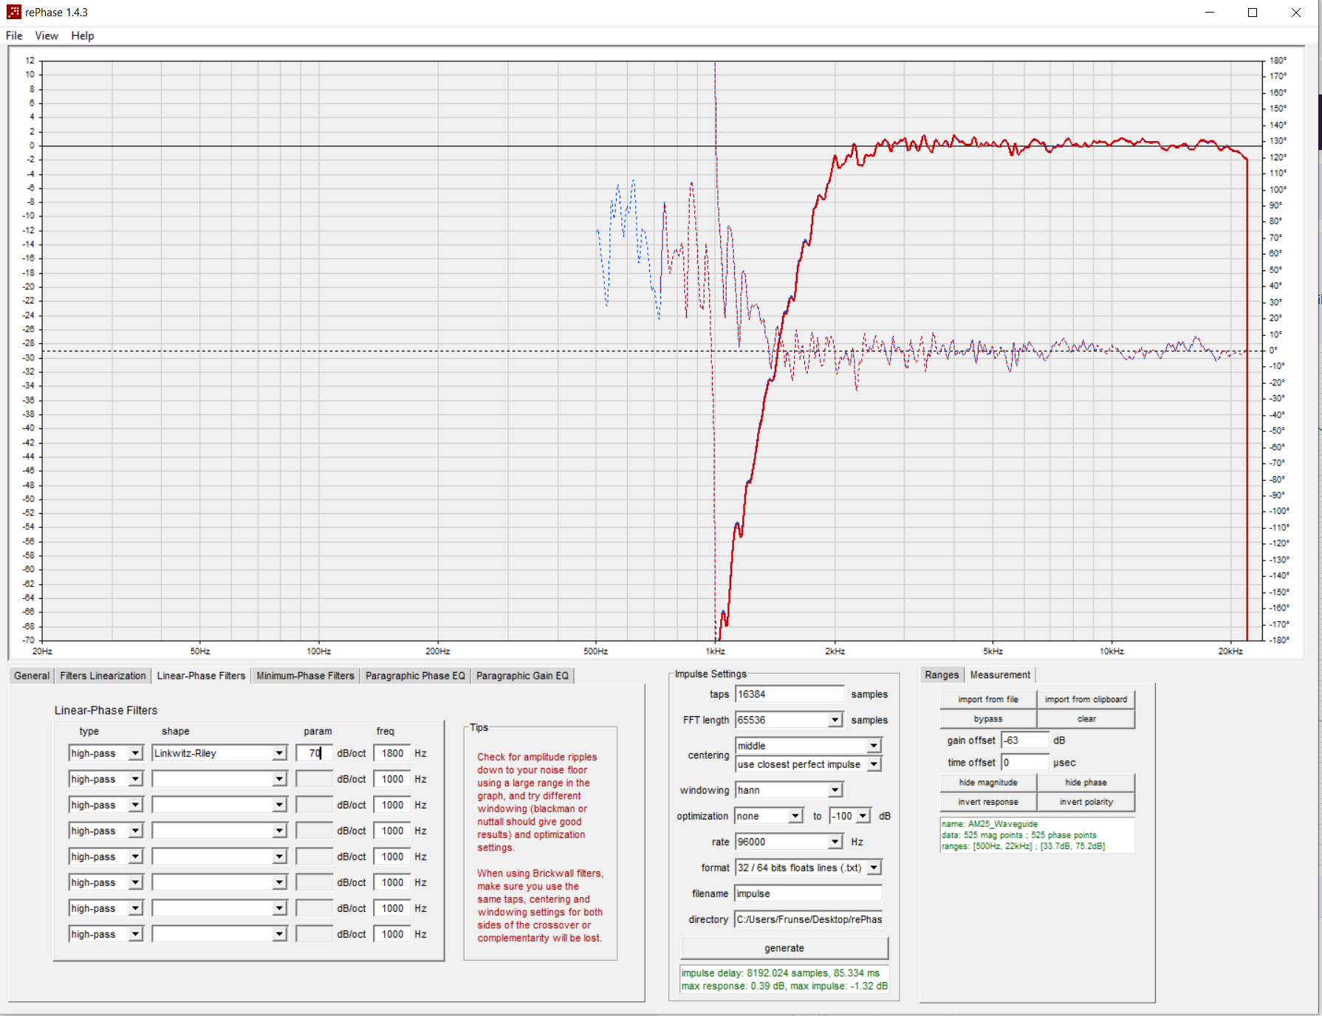Click the rePhase app icon in title bar
The height and width of the screenshot is (1016, 1322).
click(x=13, y=12)
